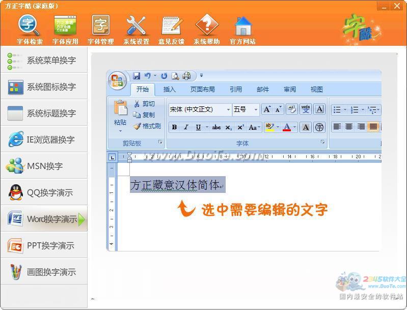Select Word换字演示 in sidebar
This screenshot has height=310, width=407.
(44, 219)
